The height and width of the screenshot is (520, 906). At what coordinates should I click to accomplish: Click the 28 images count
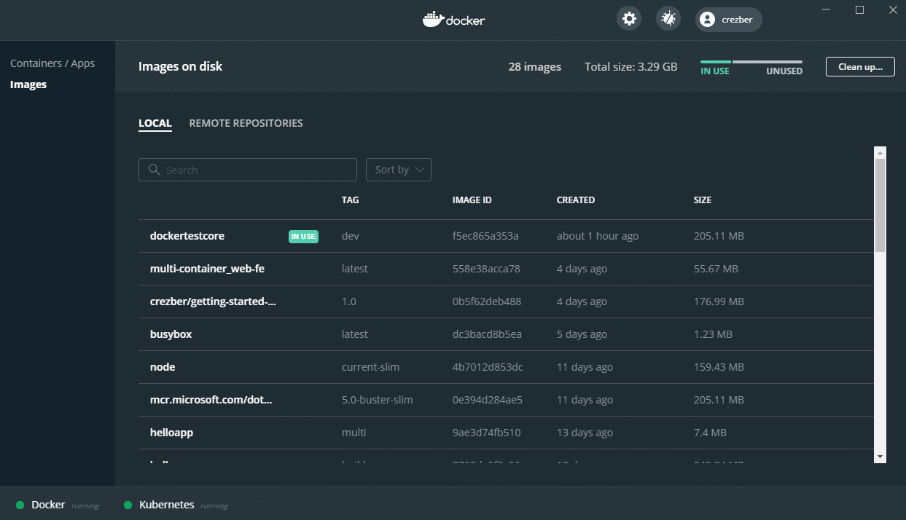point(535,67)
